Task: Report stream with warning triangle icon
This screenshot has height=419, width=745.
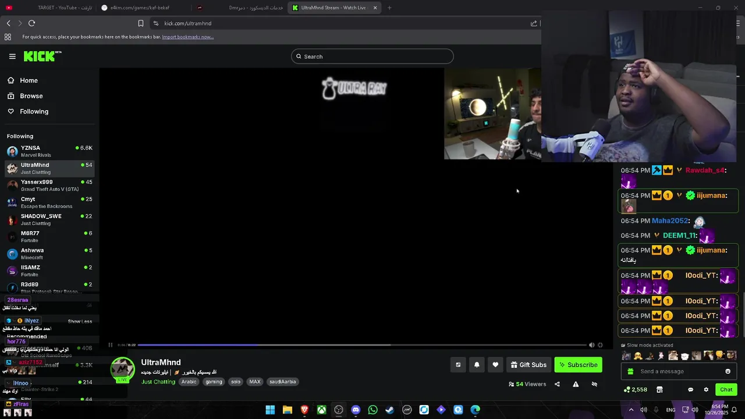Action: click(576, 384)
